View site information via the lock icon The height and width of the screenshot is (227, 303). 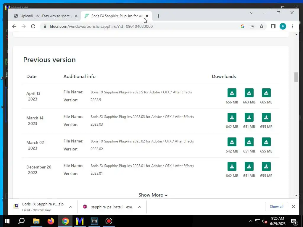[x=45, y=26]
